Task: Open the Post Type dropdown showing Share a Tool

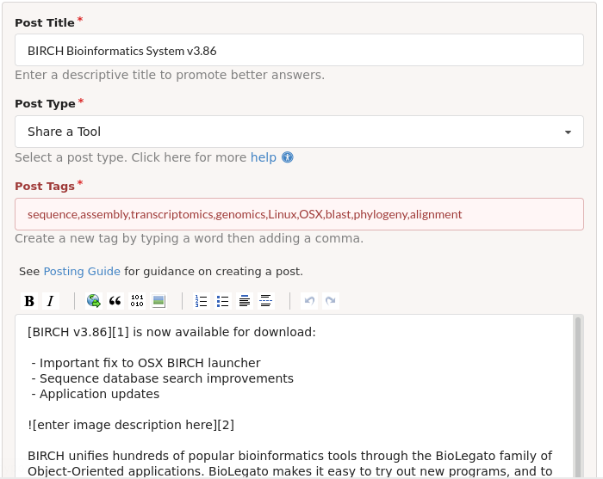Action: (x=299, y=132)
